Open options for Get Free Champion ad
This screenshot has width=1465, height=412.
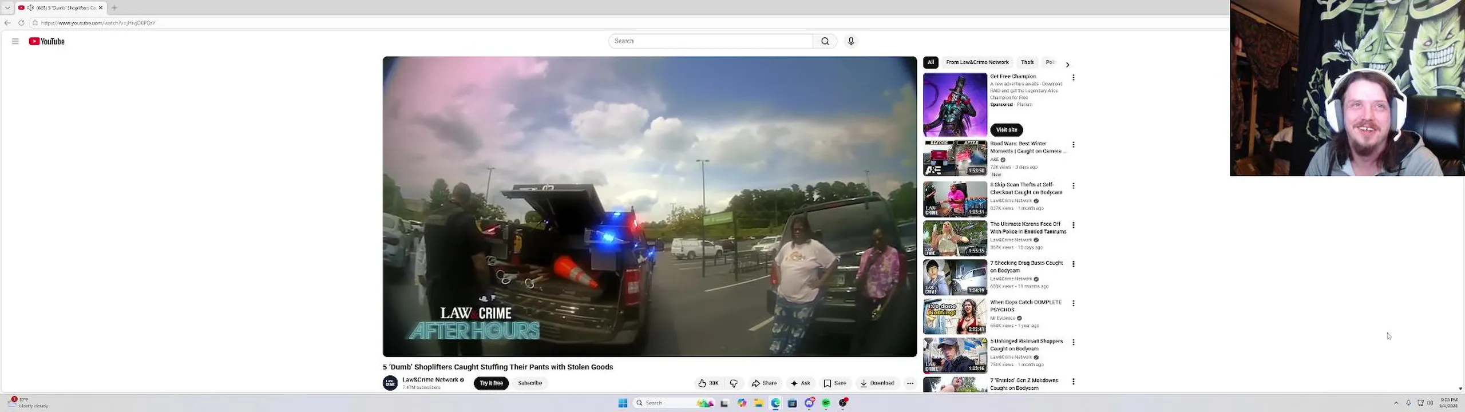pyautogui.click(x=1074, y=77)
